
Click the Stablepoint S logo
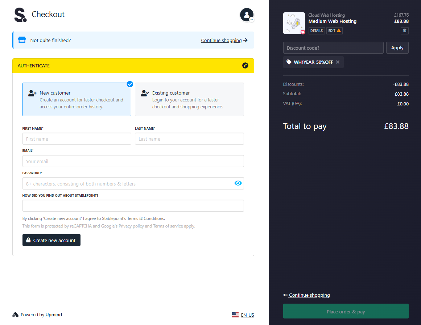(x=20, y=15)
